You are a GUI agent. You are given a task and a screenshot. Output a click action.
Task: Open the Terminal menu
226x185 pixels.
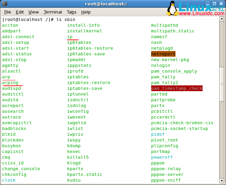(x=53, y=12)
